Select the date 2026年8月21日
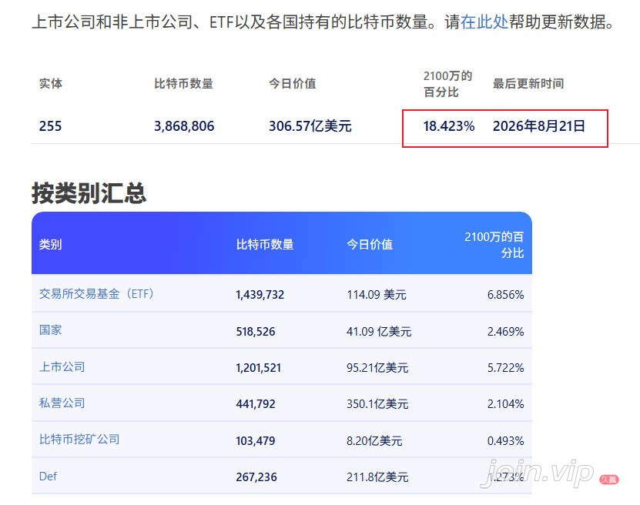The height and width of the screenshot is (505, 640). pyautogui.click(x=539, y=126)
